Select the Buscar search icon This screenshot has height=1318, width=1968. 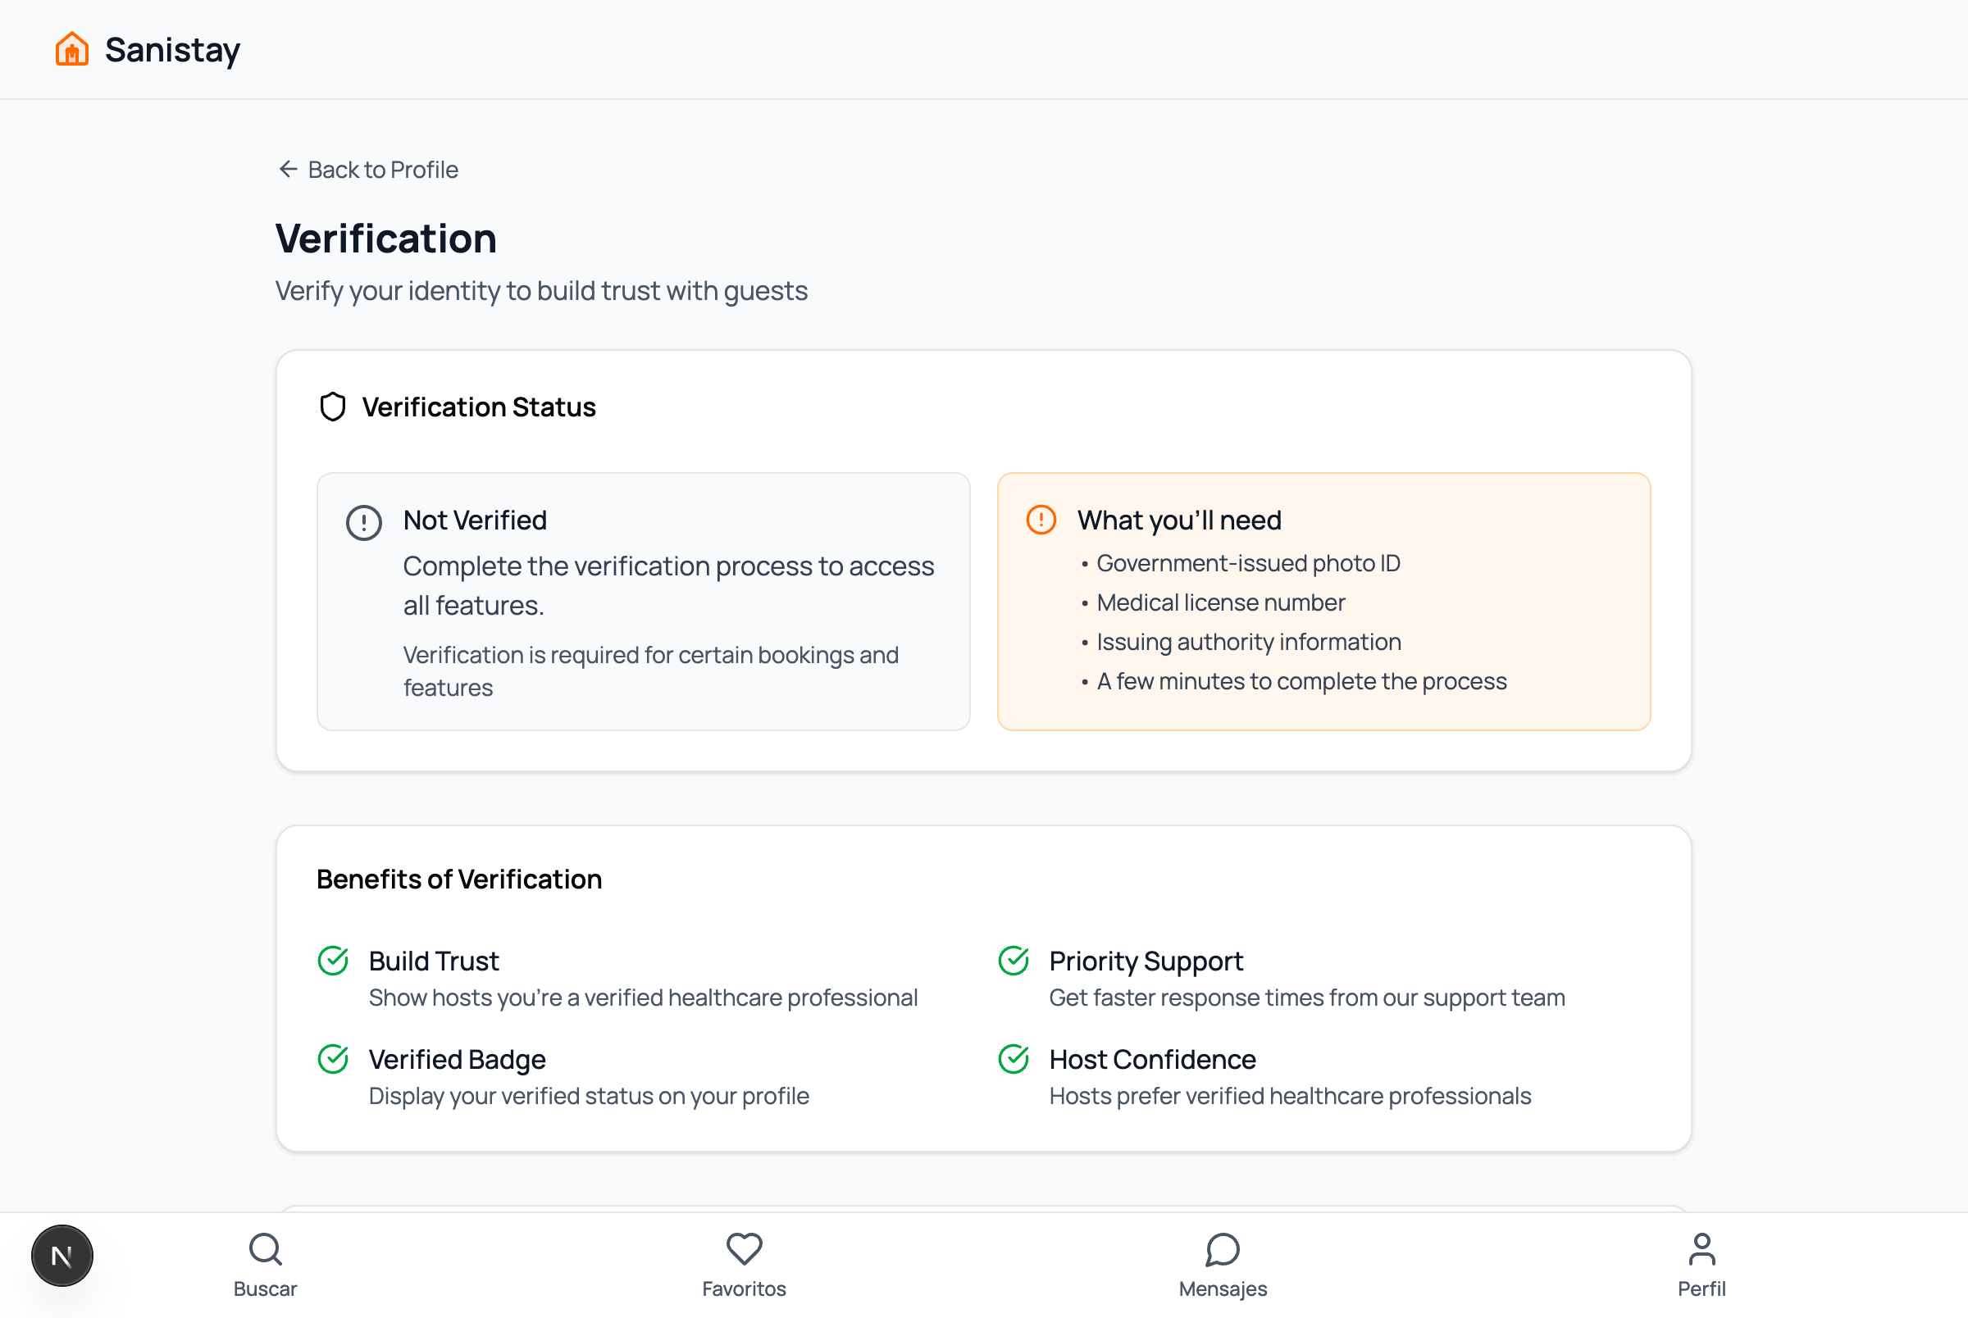[265, 1250]
